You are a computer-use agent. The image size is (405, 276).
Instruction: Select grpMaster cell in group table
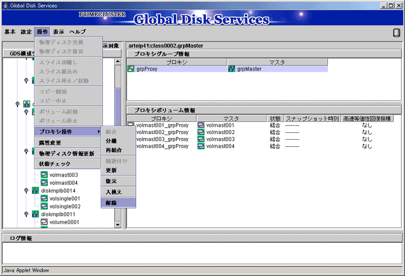pos(277,69)
